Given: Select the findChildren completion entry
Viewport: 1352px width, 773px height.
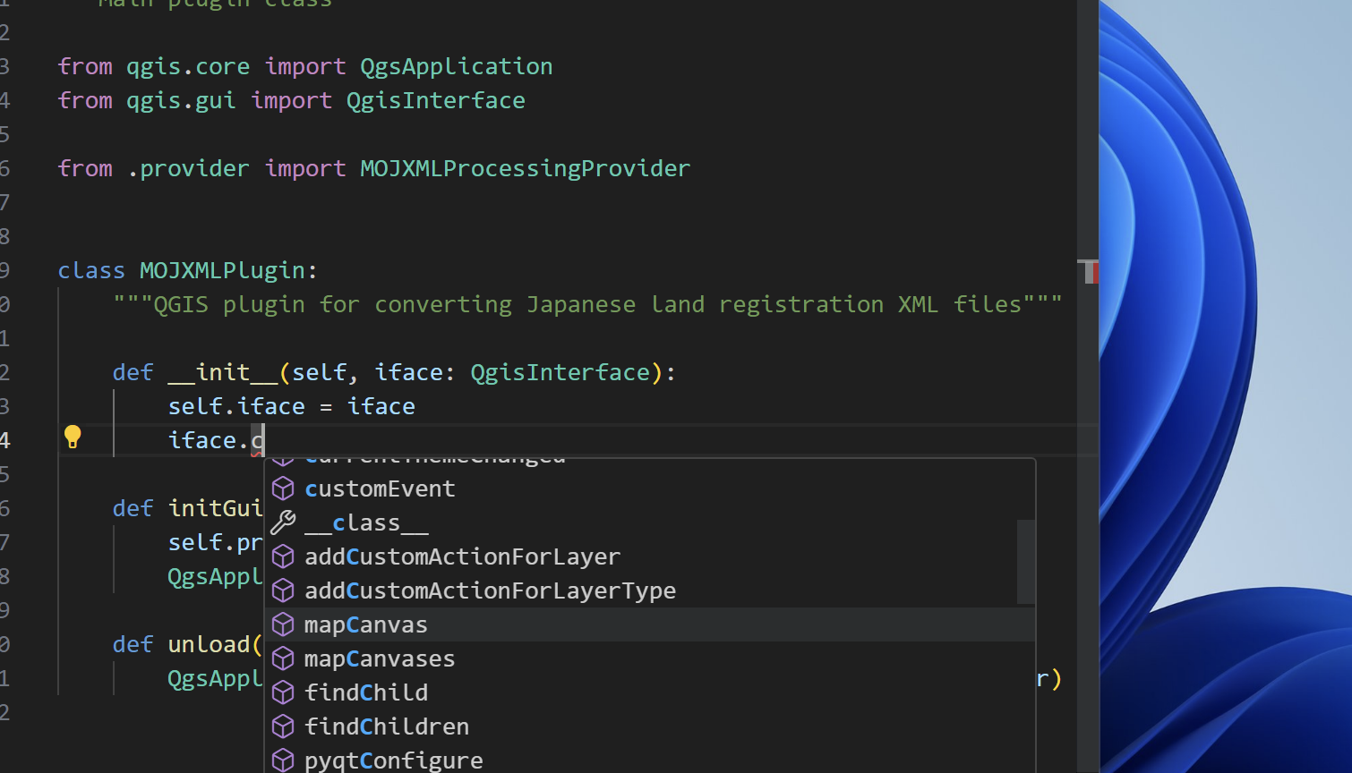Looking at the screenshot, I should 387,726.
